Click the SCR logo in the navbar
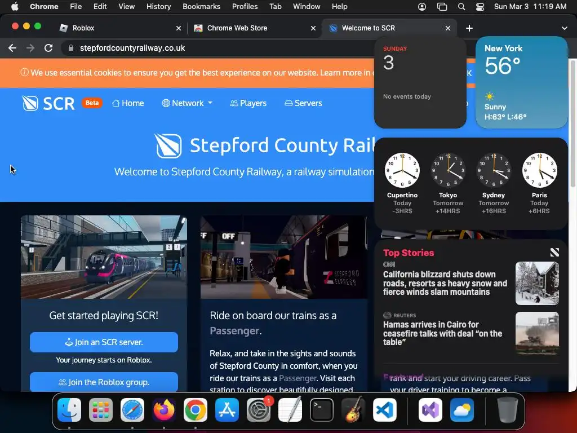 48,103
